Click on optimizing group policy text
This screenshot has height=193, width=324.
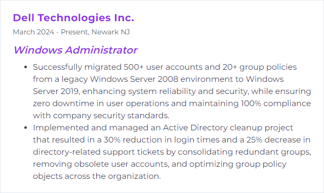pos(237,164)
